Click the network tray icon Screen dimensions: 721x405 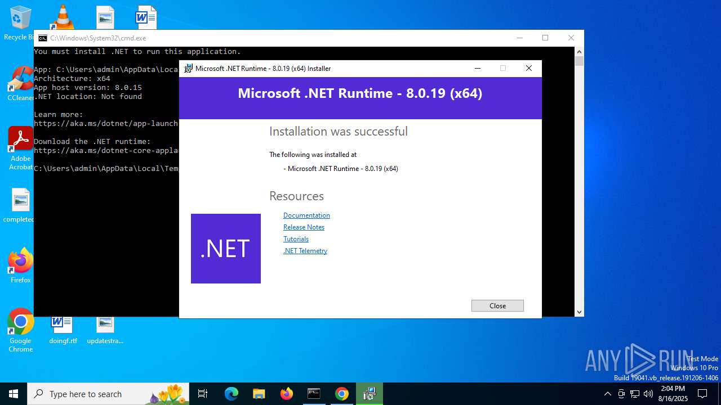tap(635, 394)
